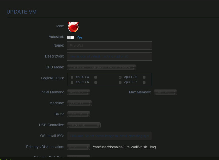Click the 'Name:' label
Viewport: 219px width, 160px height.
tap(59, 45)
